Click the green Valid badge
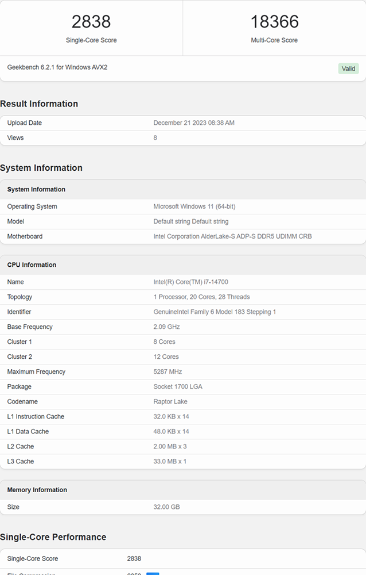Viewport: 366px width, 575px height. pyautogui.click(x=348, y=68)
